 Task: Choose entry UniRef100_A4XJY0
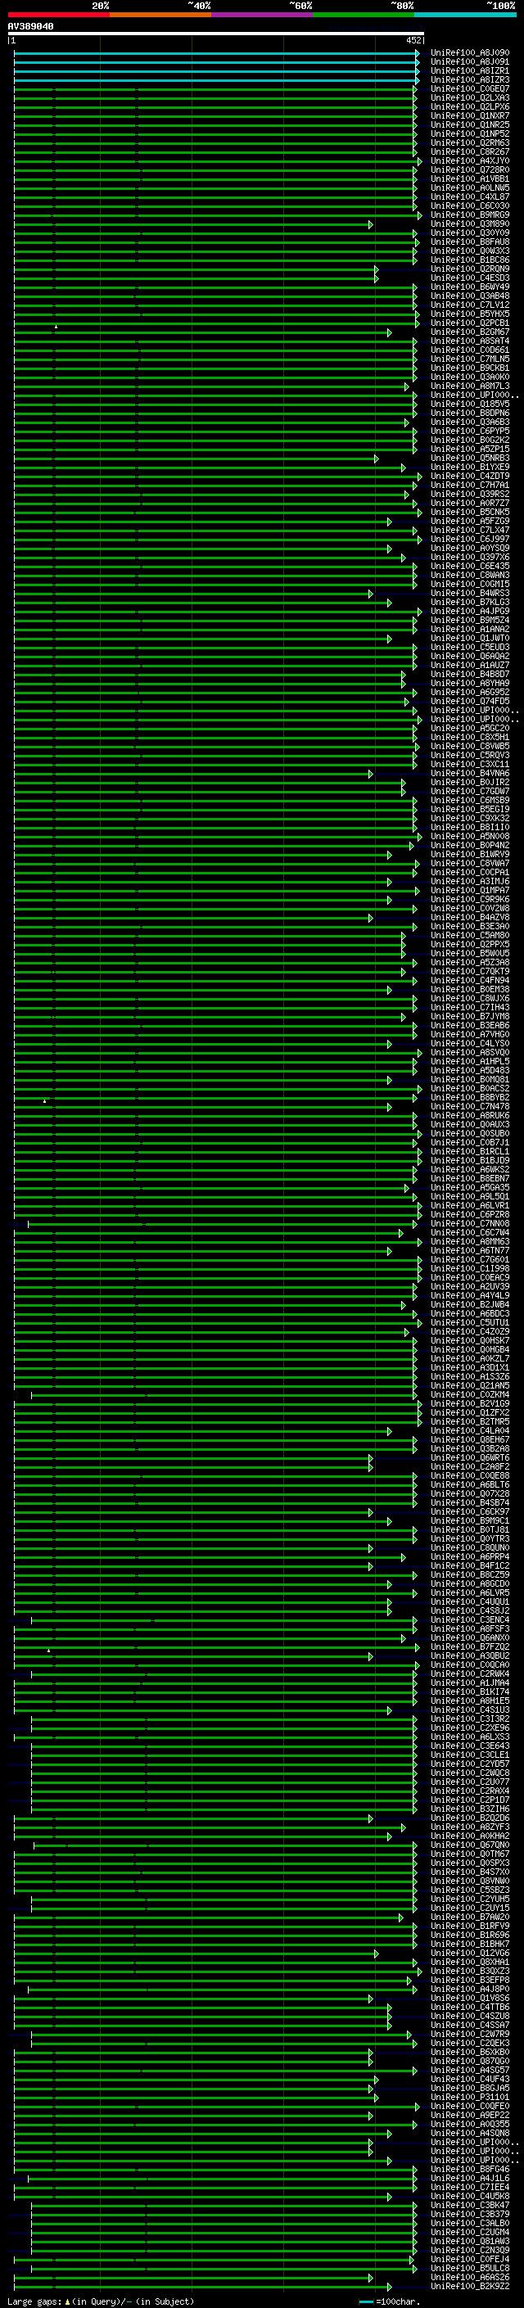tap(470, 160)
